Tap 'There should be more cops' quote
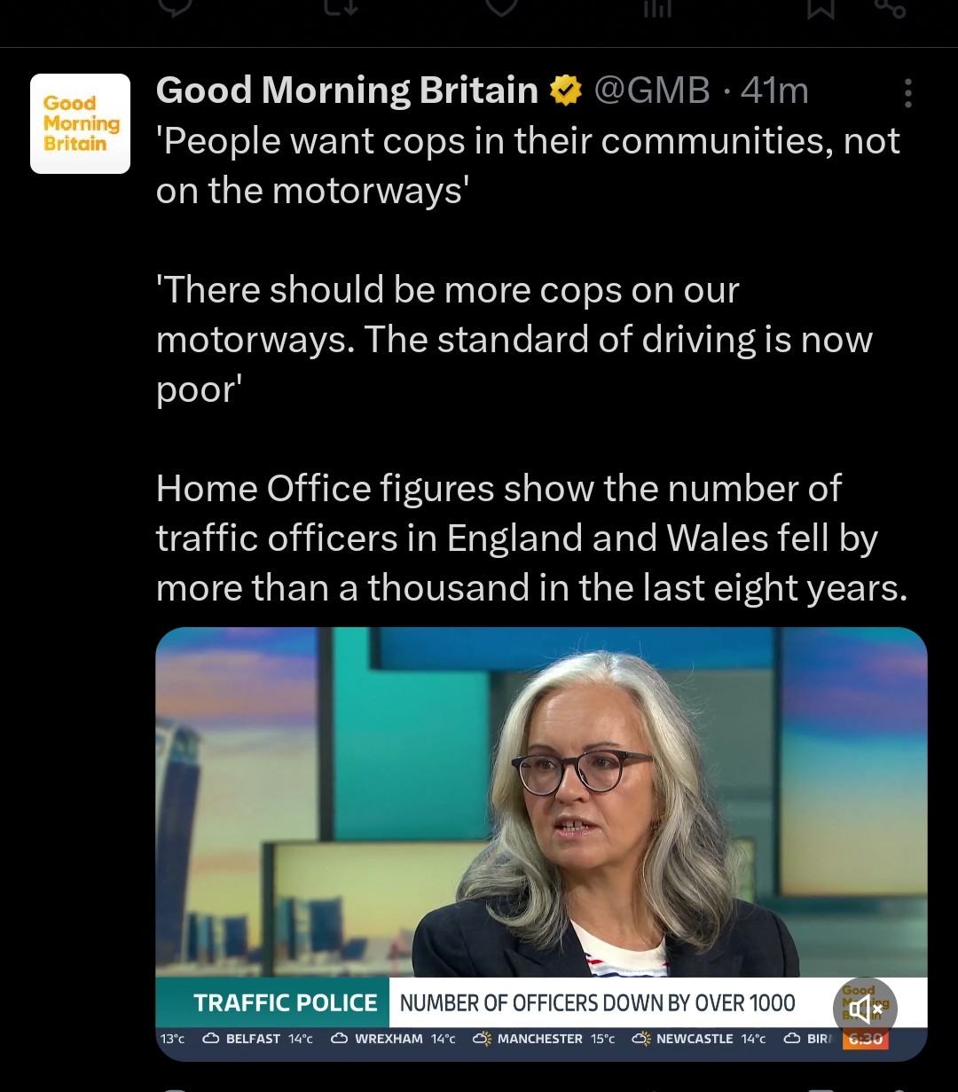Viewport: 958px width, 1092px height. 514,340
